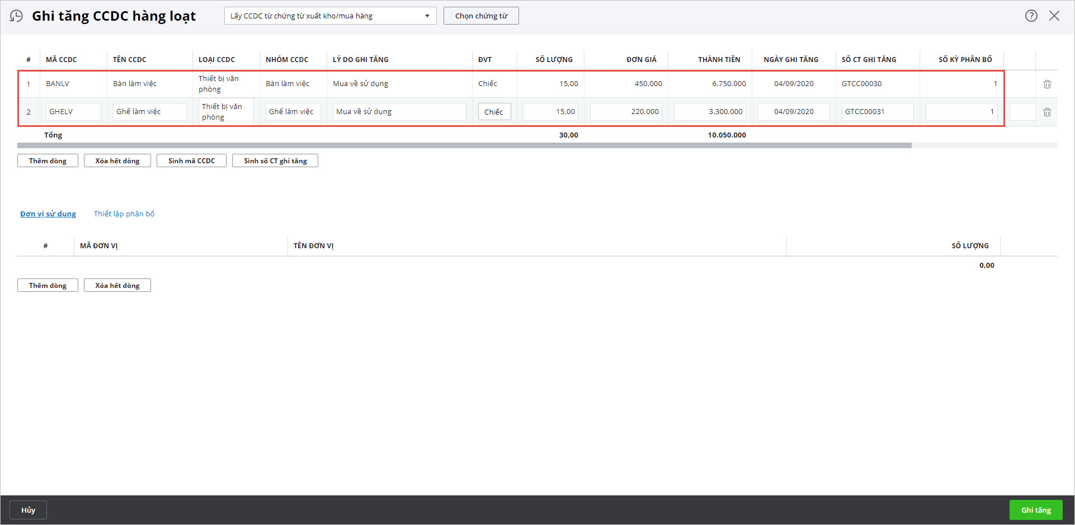Viewport: 1075px width, 525px height.
Task: Click the green Ghi tăng button
Action: coord(1035,510)
